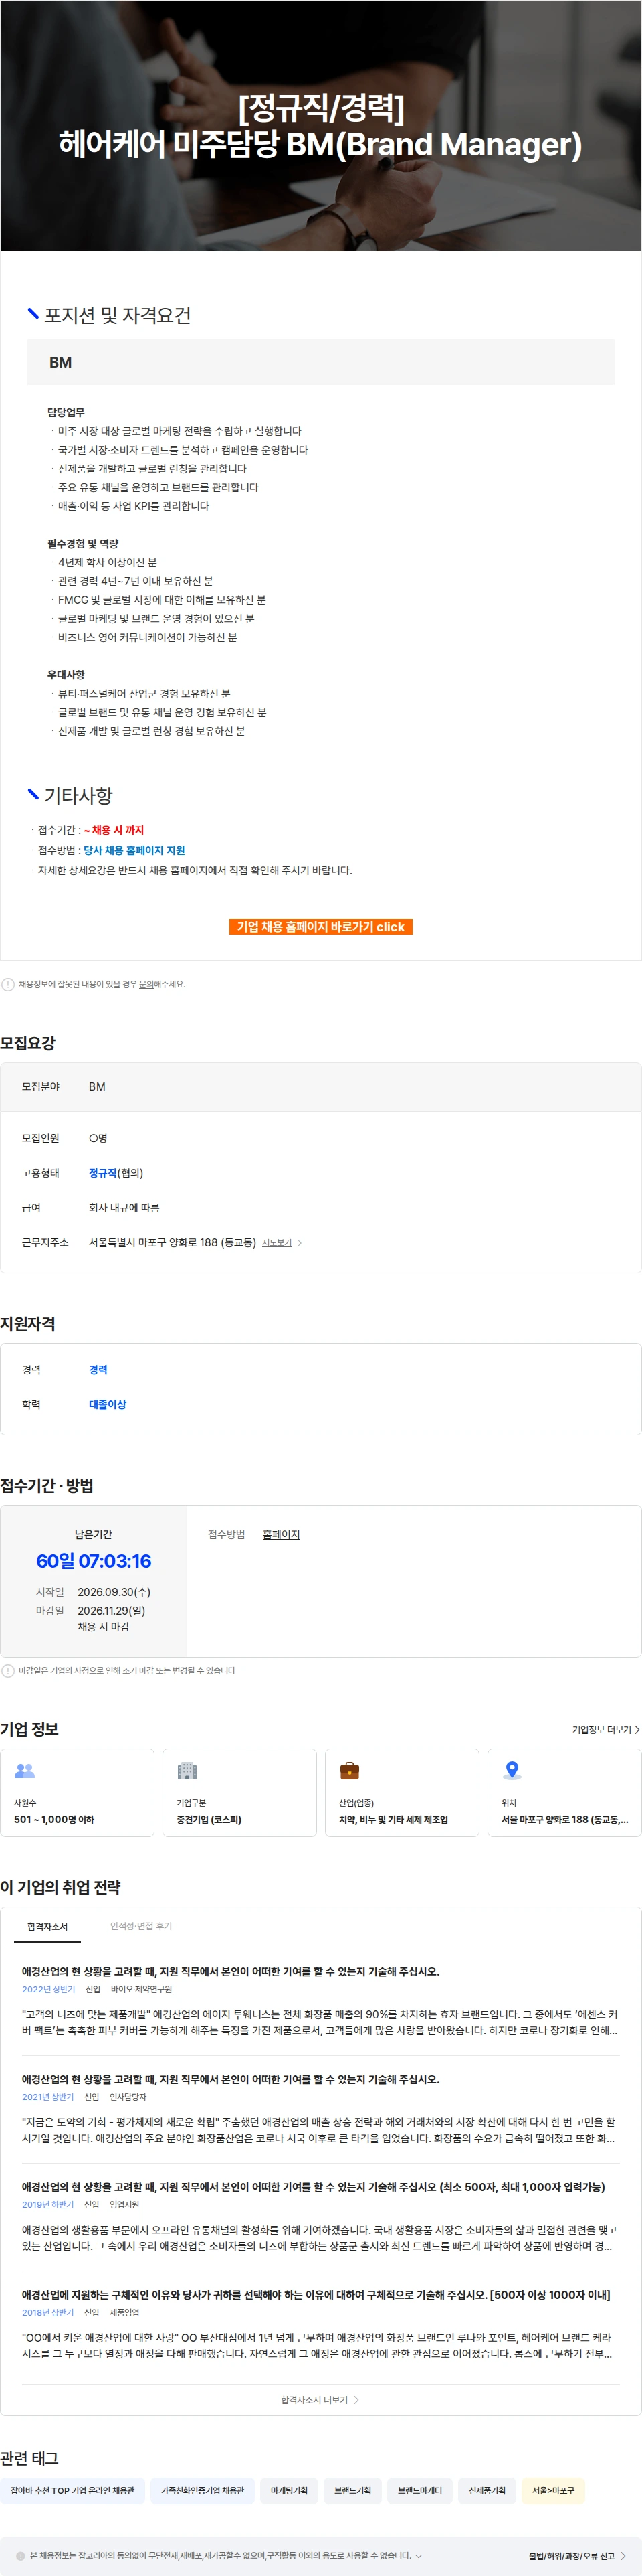The height and width of the screenshot is (2576, 642).
Task: Open the 2022년 상반기 바이오·제약연구원 essay entry
Action: [x=320, y=2001]
